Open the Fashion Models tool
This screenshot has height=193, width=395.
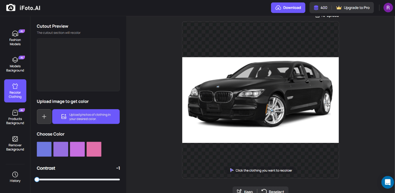click(15, 38)
